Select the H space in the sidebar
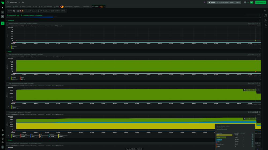Viewport: 268px width, 150px height. point(3,17)
